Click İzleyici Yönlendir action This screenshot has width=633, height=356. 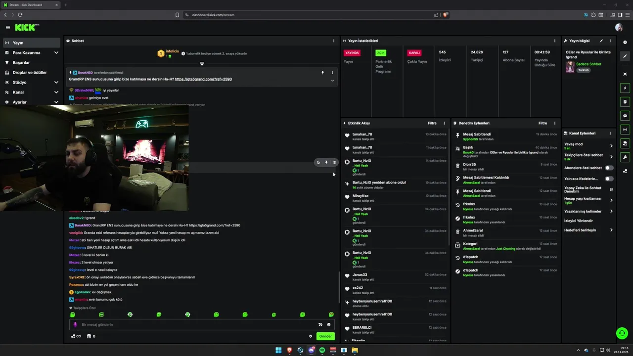(578, 221)
